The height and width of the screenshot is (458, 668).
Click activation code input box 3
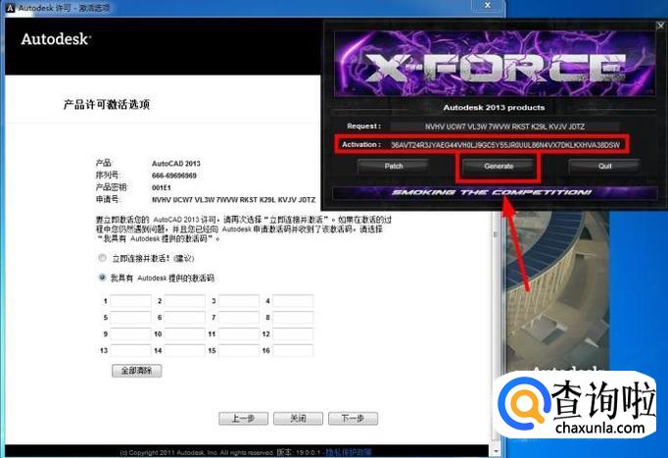(x=239, y=301)
